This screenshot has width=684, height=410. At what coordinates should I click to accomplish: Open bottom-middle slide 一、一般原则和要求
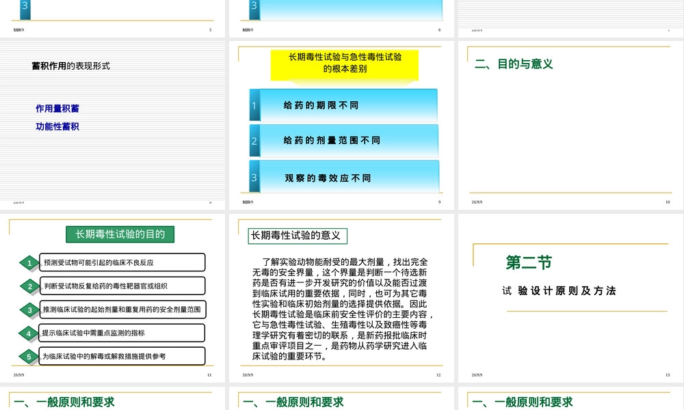coord(341,398)
